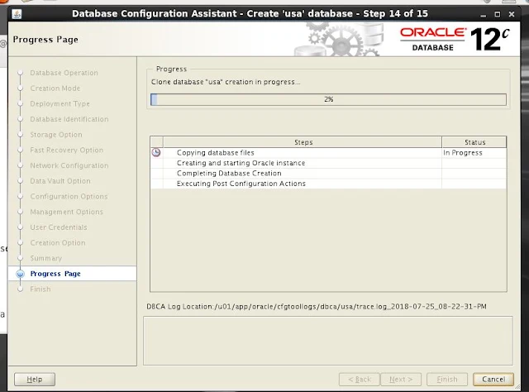Click the In Progress status cell
529x392 pixels.
[x=474, y=153]
